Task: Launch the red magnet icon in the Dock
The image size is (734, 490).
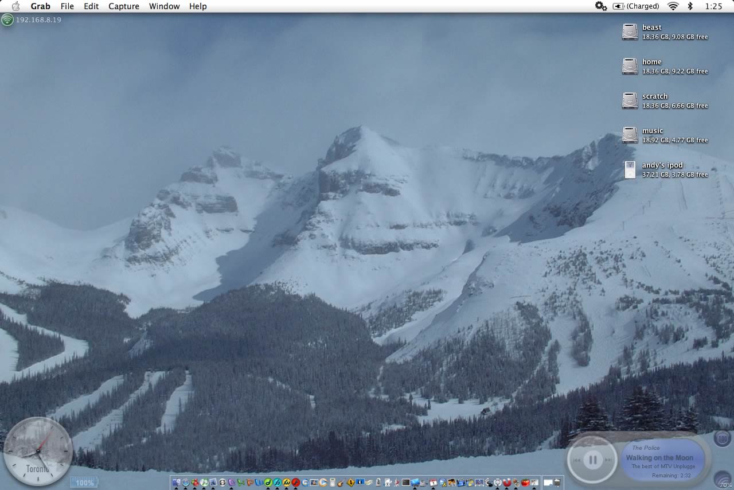Action: click(x=507, y=483)
